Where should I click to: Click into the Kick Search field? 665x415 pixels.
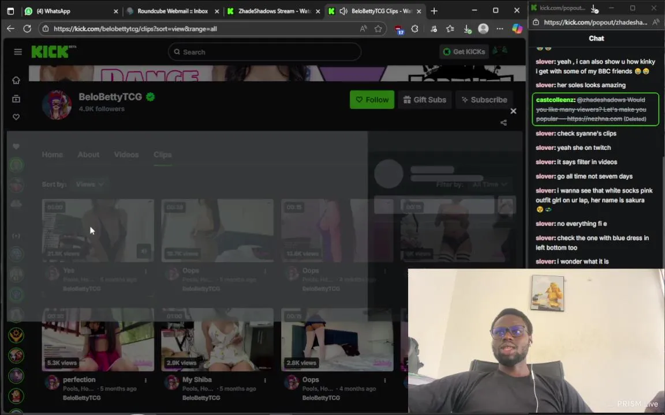(264, 52)
